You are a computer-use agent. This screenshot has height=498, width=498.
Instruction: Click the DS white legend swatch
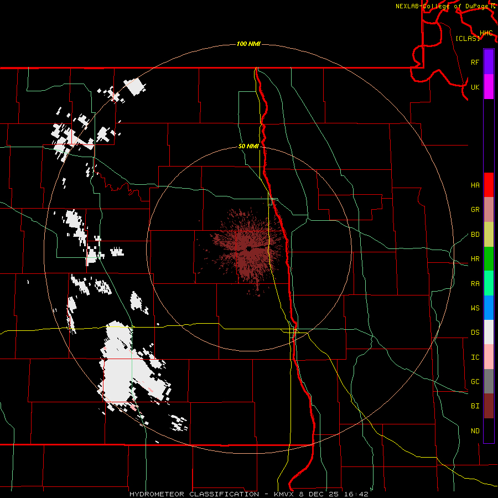click(x=489, y=332)
